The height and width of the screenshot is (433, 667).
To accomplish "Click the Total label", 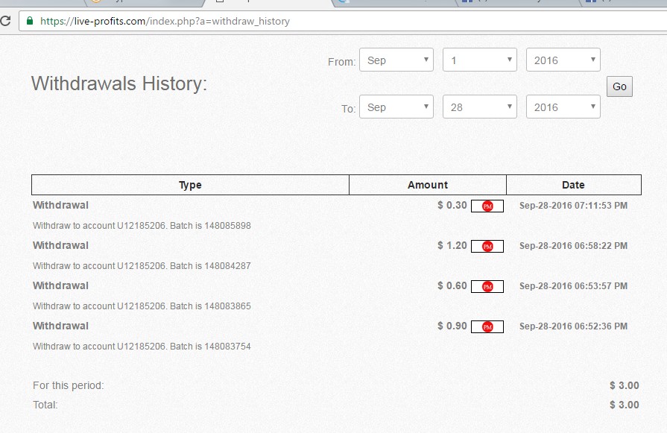I will point(45,405).
